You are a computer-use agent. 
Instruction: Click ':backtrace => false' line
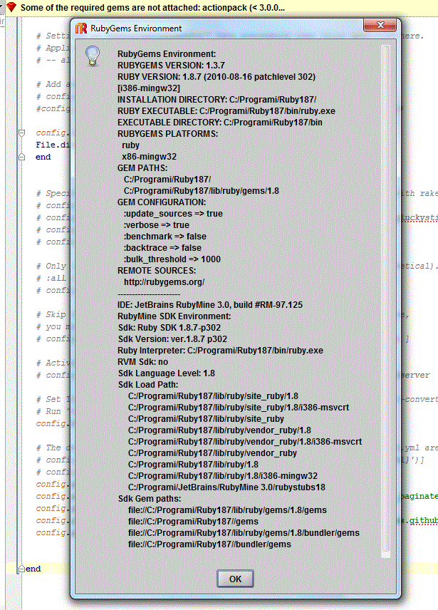tap(162, 248)
